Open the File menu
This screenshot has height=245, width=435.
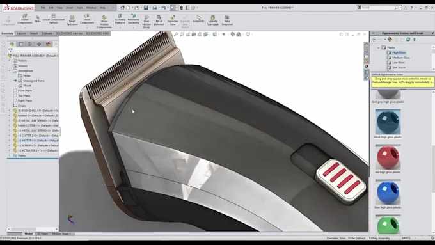[x=43, y=8]
